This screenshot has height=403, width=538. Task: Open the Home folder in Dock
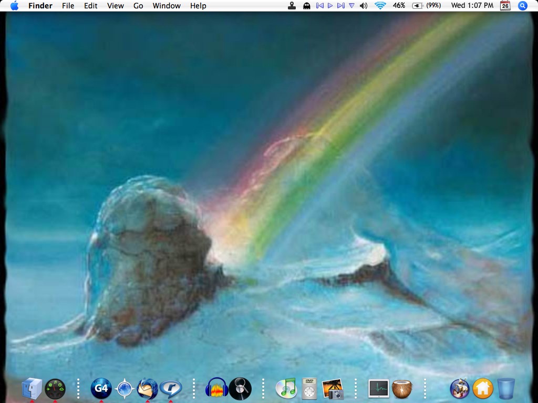[x=483, y=389]
